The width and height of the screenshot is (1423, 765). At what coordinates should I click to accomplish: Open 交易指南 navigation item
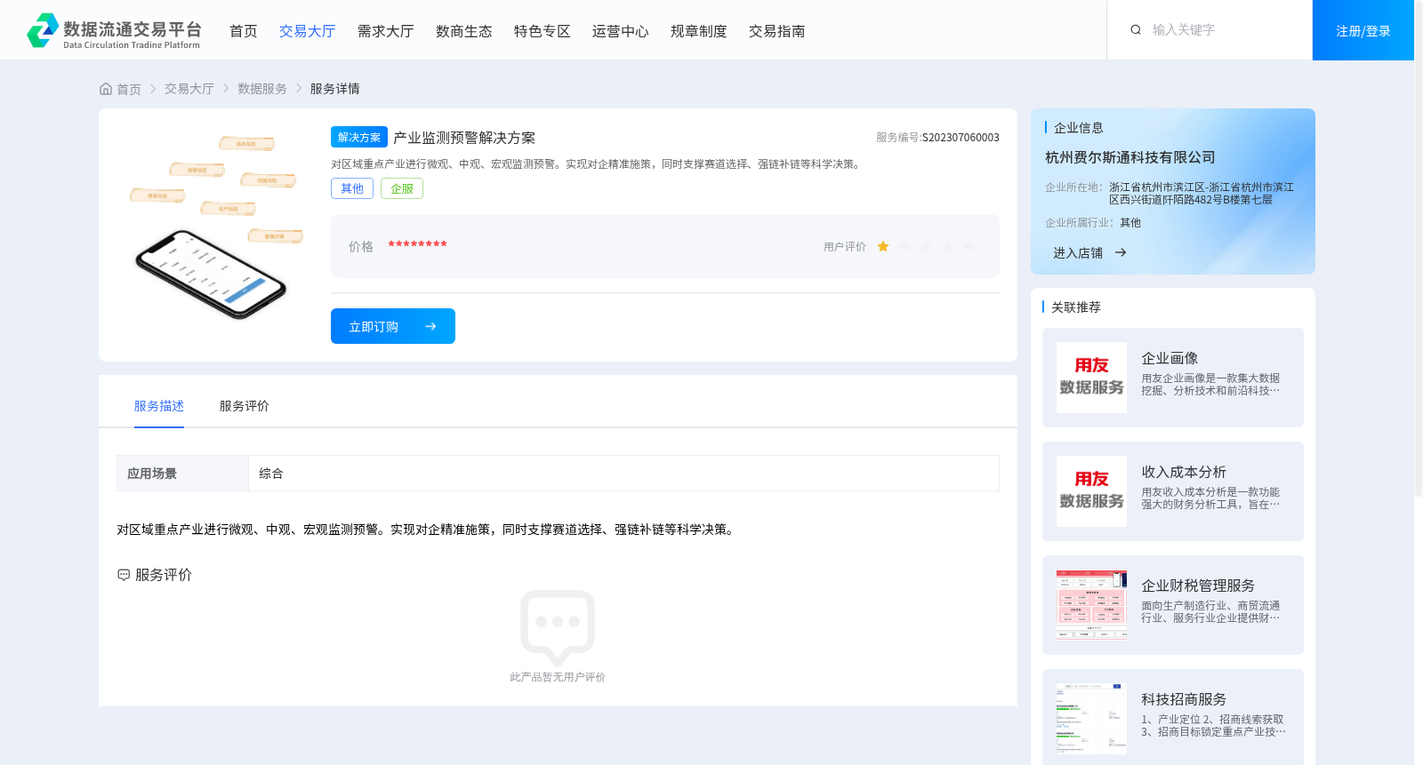[x=777, y=31]
